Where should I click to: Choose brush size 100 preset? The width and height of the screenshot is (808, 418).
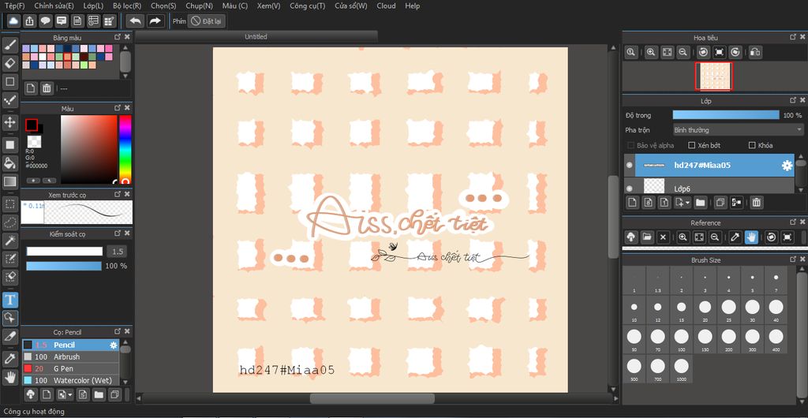tap(681, 340)
